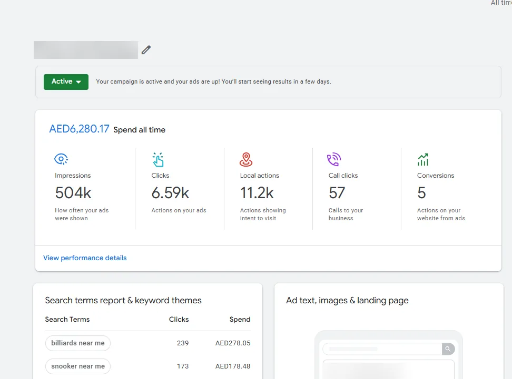Click 'Actions showing intent to visit' description

click(263, 214)
